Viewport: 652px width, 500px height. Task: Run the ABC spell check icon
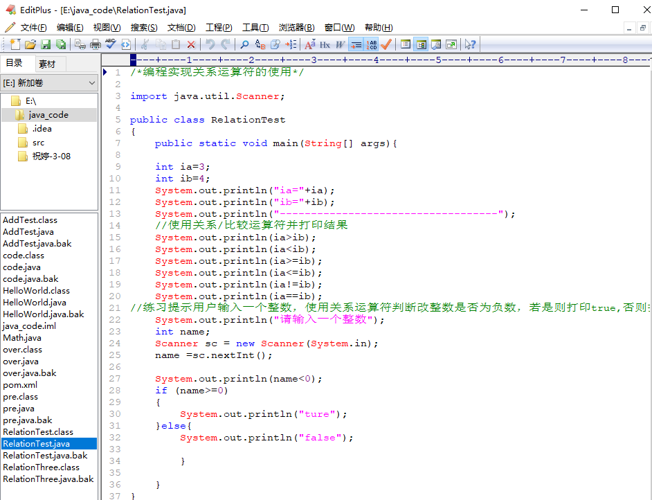tap(111, 44)
